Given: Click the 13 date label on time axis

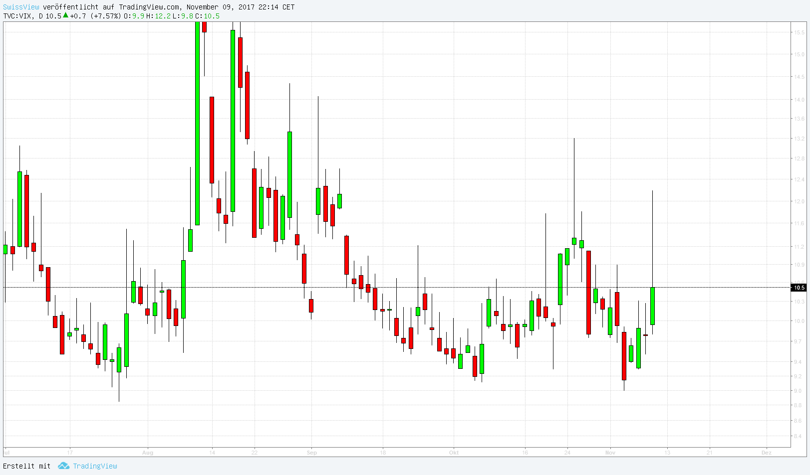Looking at the screenshot, I should coord(667,453).
